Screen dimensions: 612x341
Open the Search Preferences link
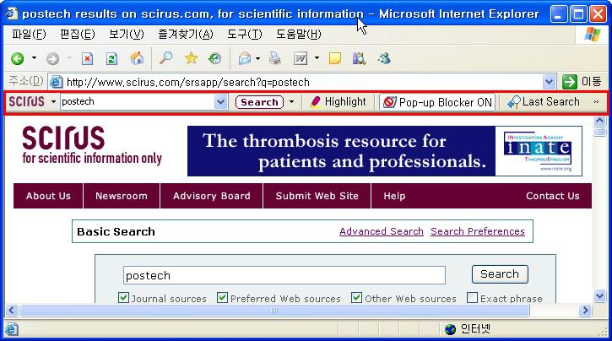(478, 231)
